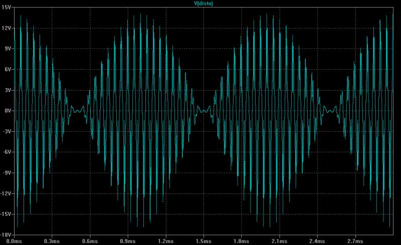Click the 1.2ms time axis label
Screen dimensions: 401x245
(x=166, y=241)
